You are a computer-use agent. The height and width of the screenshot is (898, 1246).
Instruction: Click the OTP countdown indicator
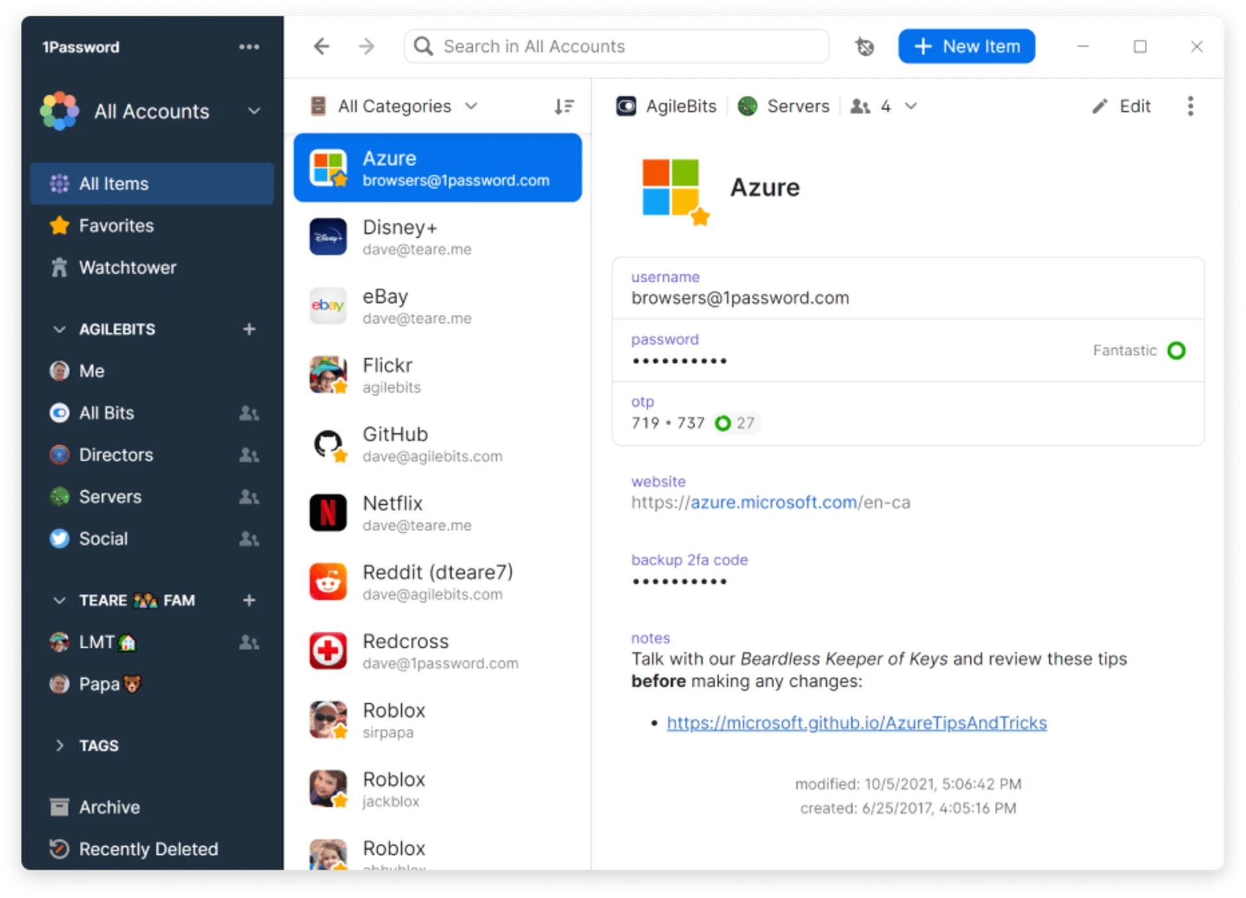pos(723,423)
